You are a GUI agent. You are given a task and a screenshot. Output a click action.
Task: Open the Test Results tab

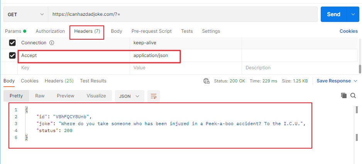93,81
